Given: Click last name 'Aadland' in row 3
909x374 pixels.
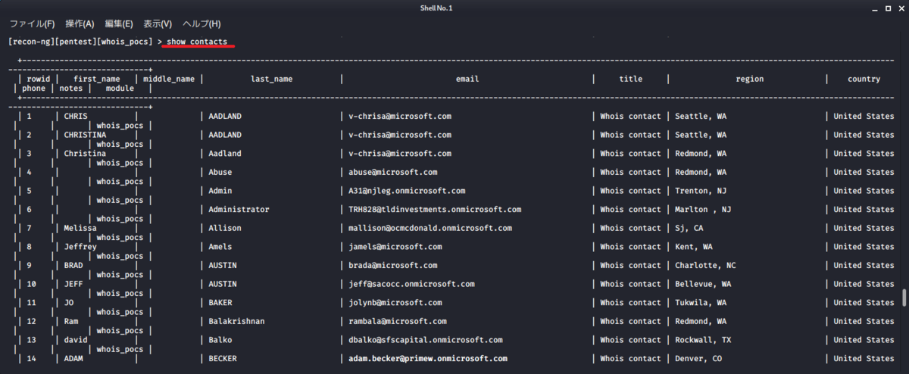Looking at the screenshot, I should point(225,154).
